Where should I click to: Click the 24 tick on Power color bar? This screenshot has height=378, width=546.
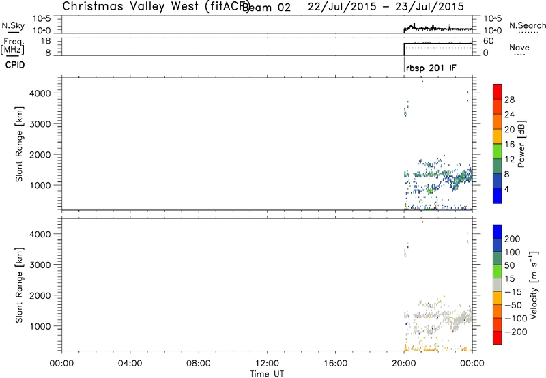pos(509,115)
